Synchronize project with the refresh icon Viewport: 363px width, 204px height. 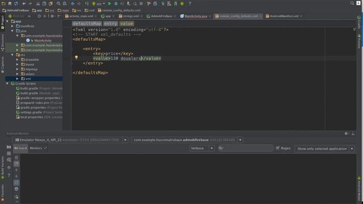pos(16,3)
